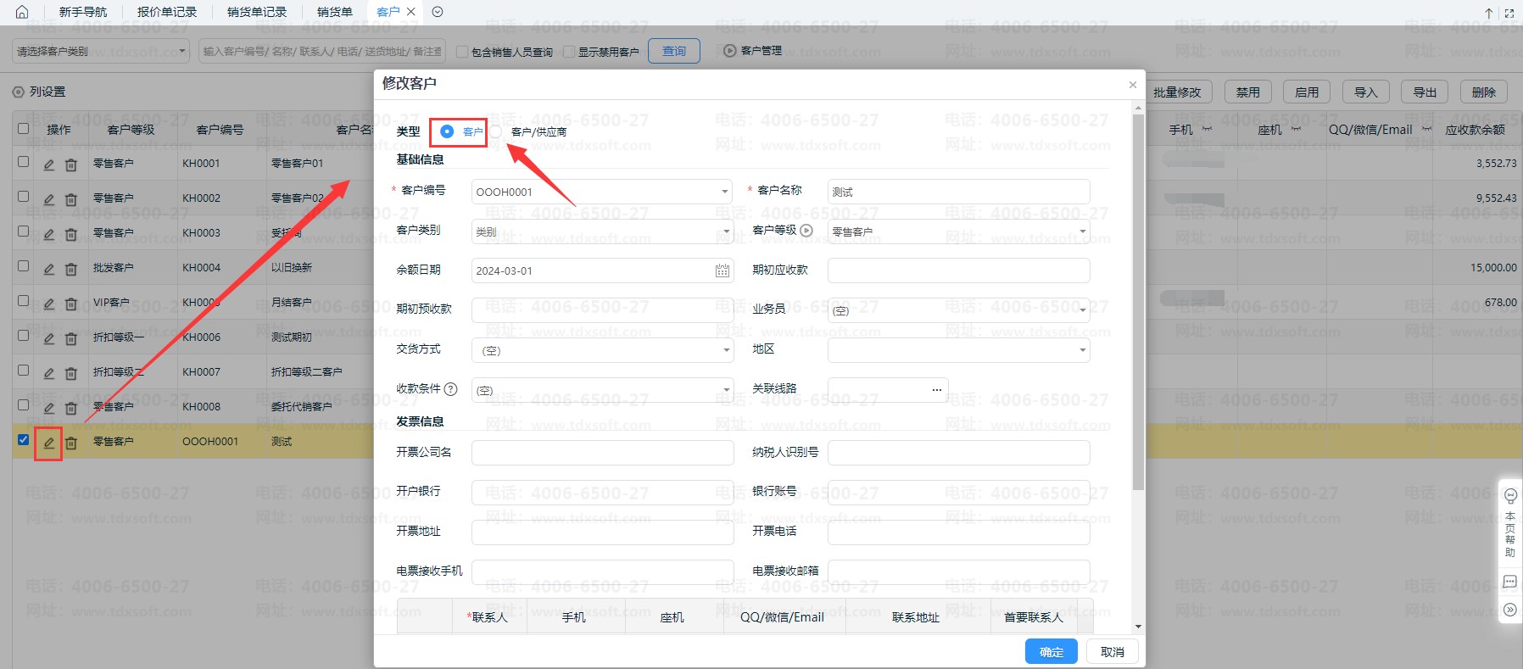
Task: Click trash icon for KH0003 row
Action: [x=71, y=234]
